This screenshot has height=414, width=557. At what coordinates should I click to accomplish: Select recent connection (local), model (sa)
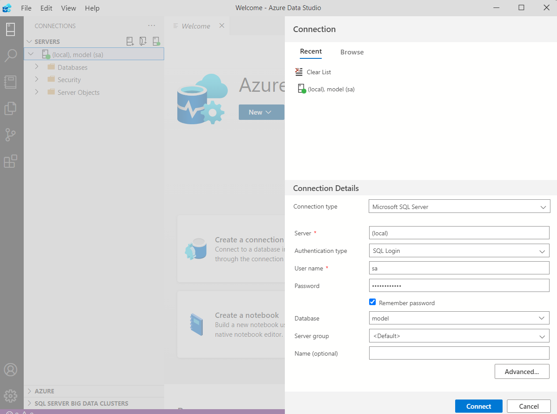click(326, 89)
